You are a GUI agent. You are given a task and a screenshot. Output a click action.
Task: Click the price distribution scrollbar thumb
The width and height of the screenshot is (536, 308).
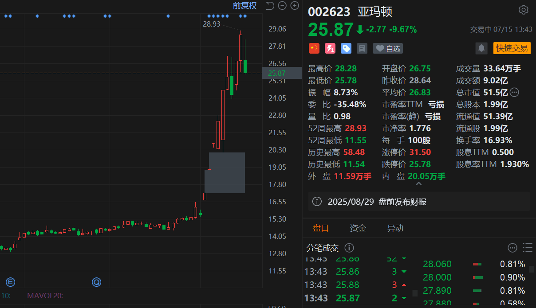532,268
